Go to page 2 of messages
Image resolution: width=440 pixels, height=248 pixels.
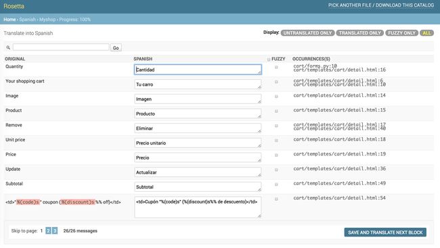pyautogui.click(x=48, y=231)
